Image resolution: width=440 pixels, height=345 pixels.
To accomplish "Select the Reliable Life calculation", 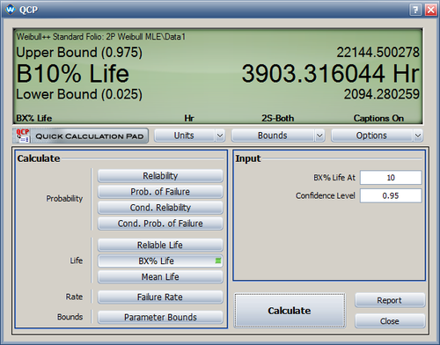I will point(160,245).
